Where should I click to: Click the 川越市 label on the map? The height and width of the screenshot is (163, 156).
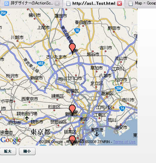tap(17, 37)
